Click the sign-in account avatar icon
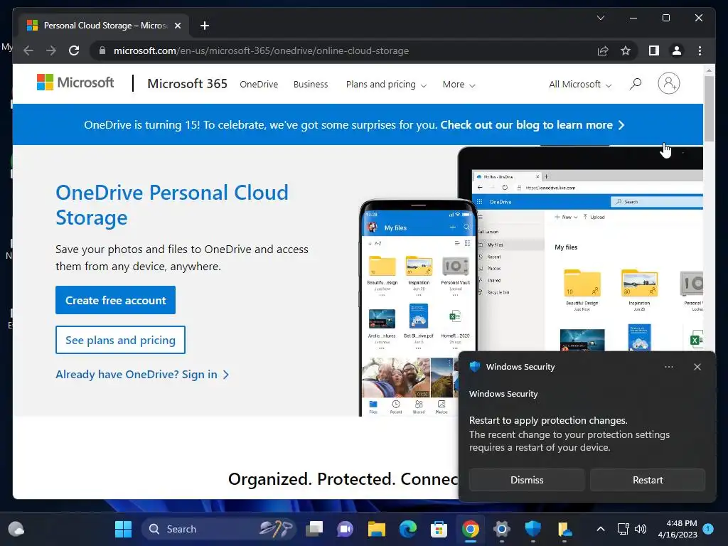The height and width of the screenshot is (546, 728). coord(668,83)
